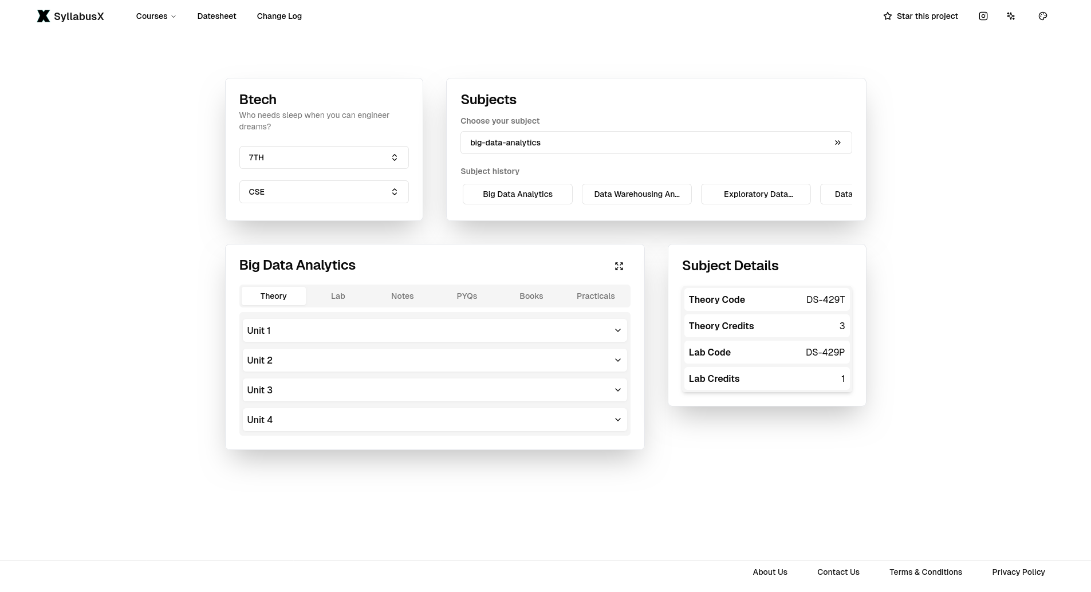Switch to the Lab tab

pos(338,296)
